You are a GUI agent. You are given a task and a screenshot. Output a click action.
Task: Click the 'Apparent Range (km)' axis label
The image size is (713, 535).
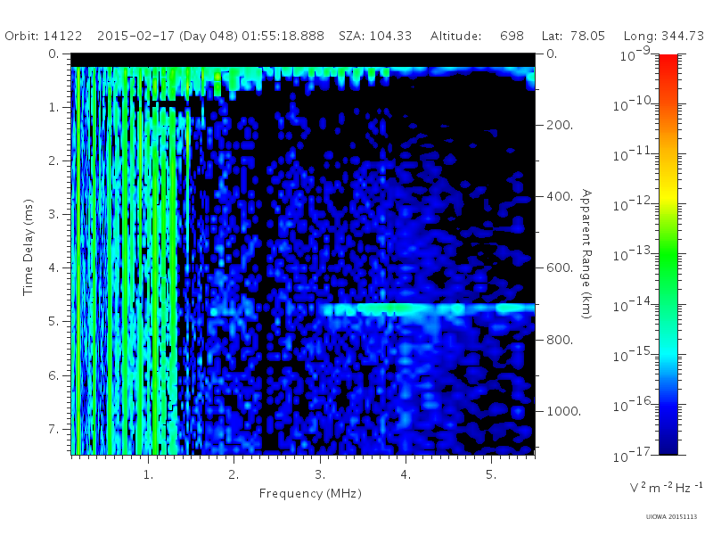pyautogui.click(x=586, y=254)
